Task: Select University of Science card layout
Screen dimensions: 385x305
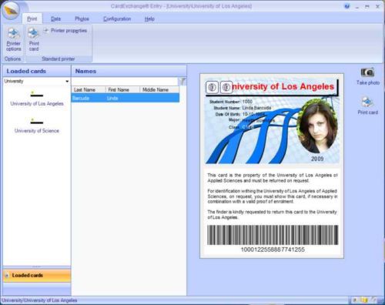Action: tap(37, 126)
